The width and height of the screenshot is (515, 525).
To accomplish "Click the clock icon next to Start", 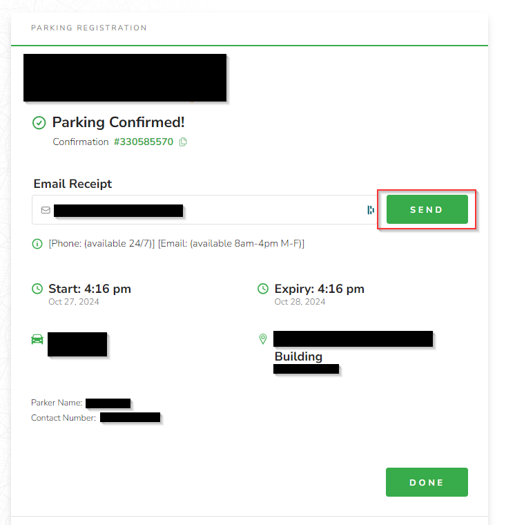I will coord(37,289).
